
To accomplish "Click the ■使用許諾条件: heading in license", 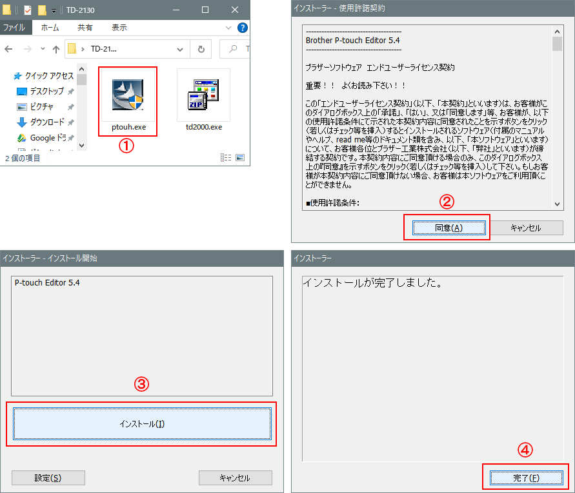I will [332, 203].
